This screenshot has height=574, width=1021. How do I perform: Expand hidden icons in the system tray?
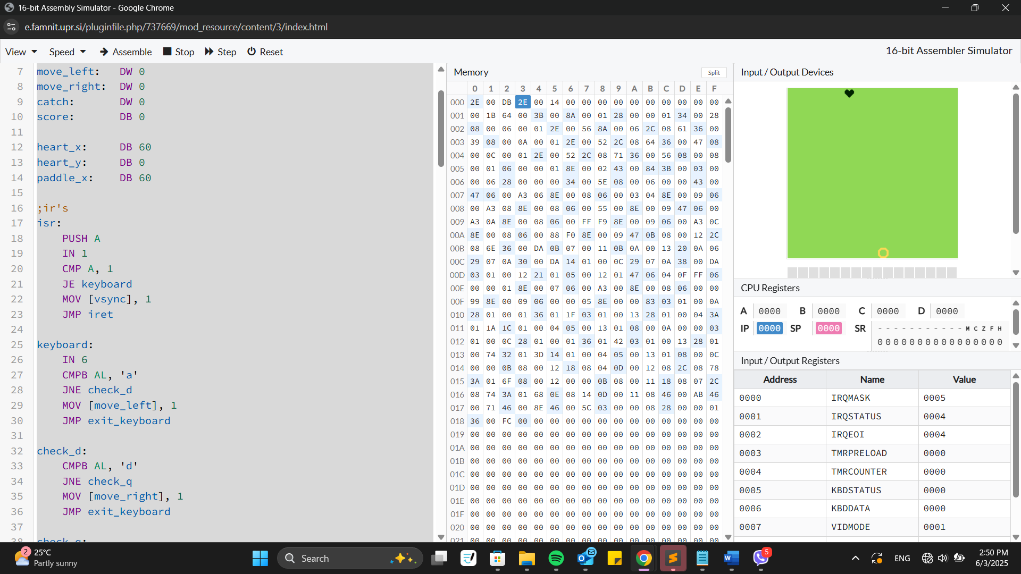click(x=855, y=558)
